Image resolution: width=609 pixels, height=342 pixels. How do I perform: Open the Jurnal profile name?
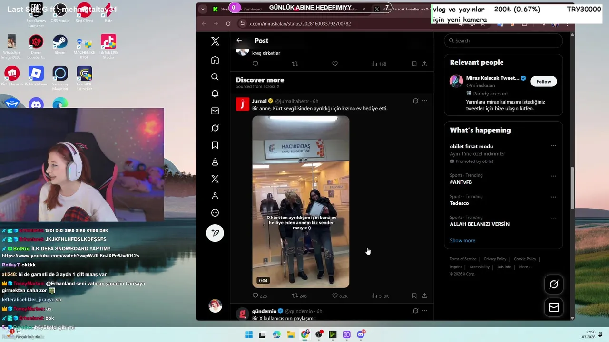tap(259, 101)
